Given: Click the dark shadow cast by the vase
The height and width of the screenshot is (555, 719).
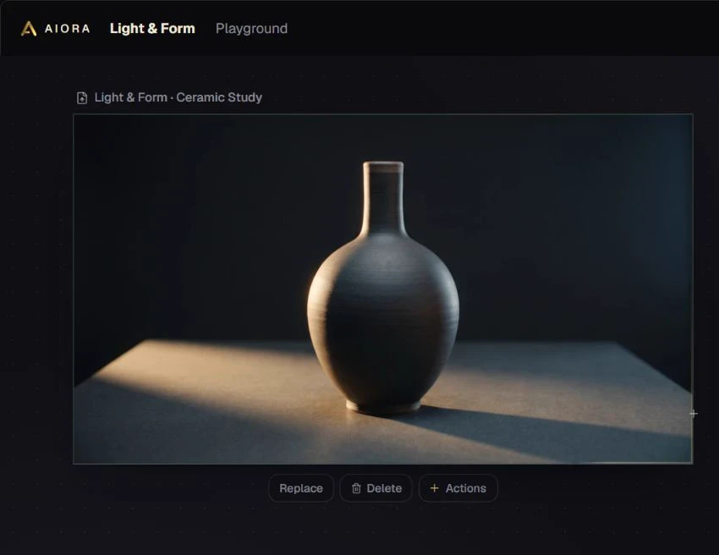Looking at the screenshot, I should click(527, 431).
